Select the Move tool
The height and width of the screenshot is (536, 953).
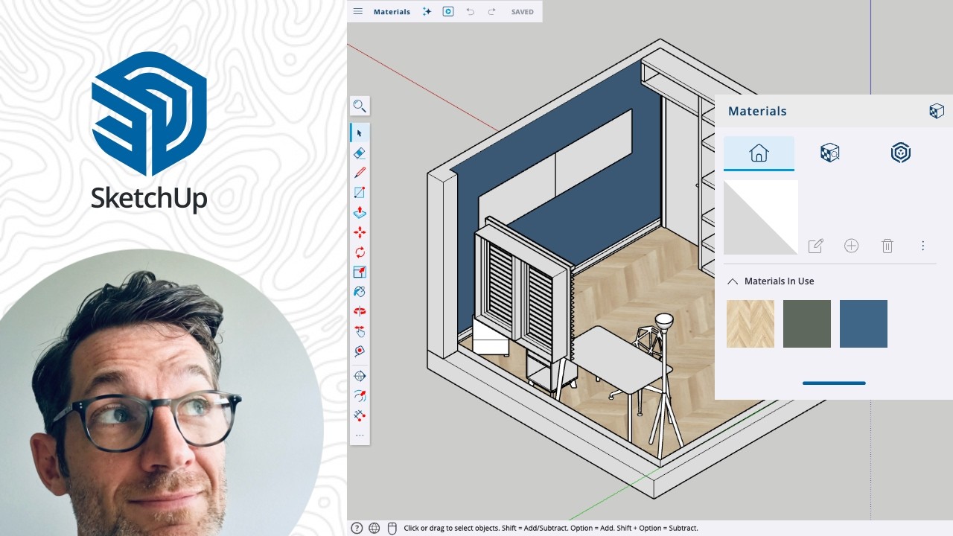tap(360, 232)
